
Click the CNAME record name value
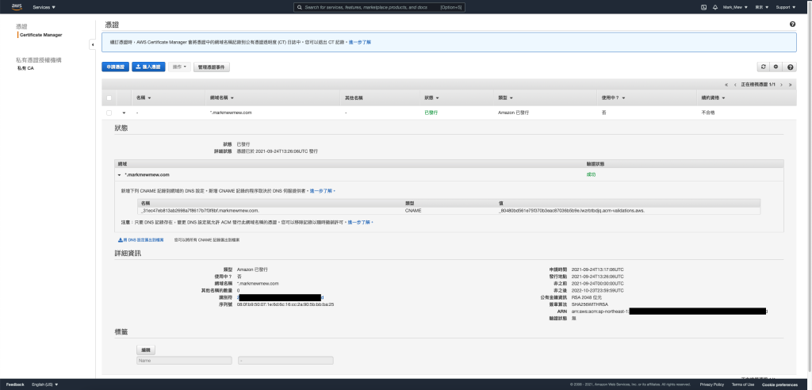click(199, 211)
